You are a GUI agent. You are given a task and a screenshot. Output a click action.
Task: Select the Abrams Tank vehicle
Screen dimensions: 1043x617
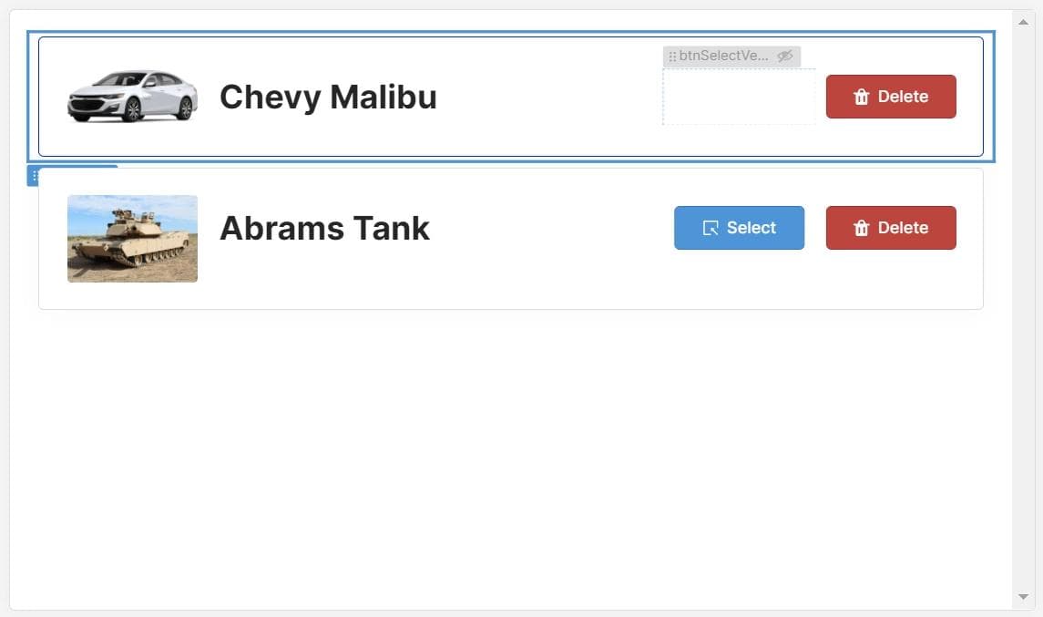tap(739, 228)
